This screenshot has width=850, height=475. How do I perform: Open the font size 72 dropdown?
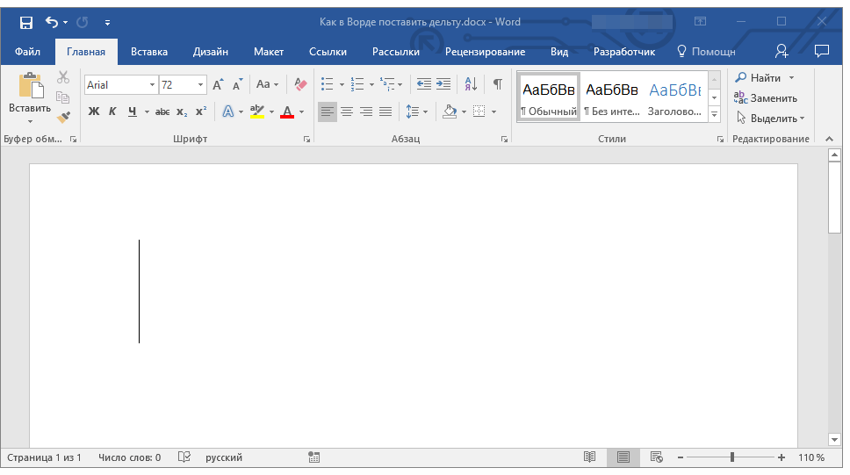[201, 85]
